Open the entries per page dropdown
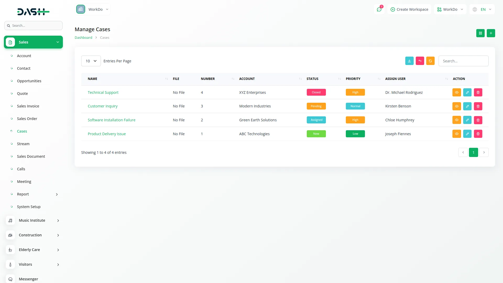The width and height of the screenshot is (503, 283). 91,61
